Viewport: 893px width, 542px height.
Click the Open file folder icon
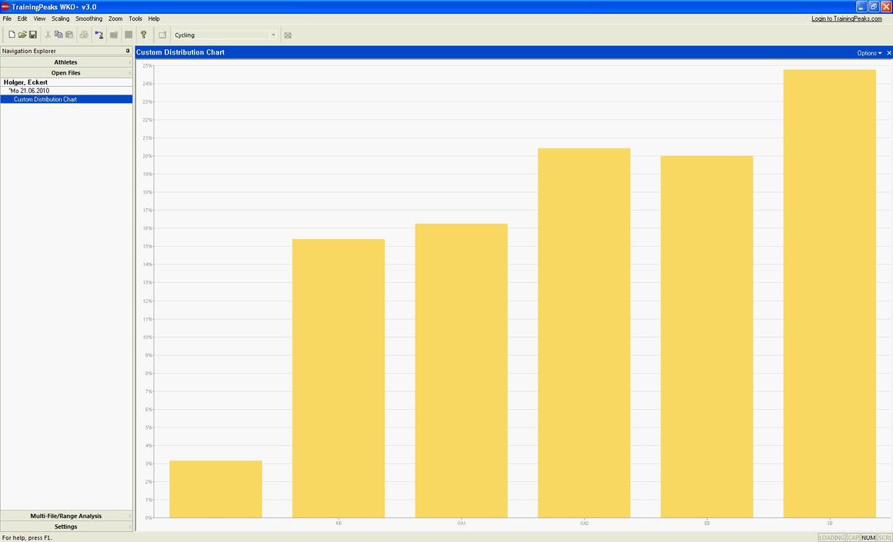(x=22, y=35)
